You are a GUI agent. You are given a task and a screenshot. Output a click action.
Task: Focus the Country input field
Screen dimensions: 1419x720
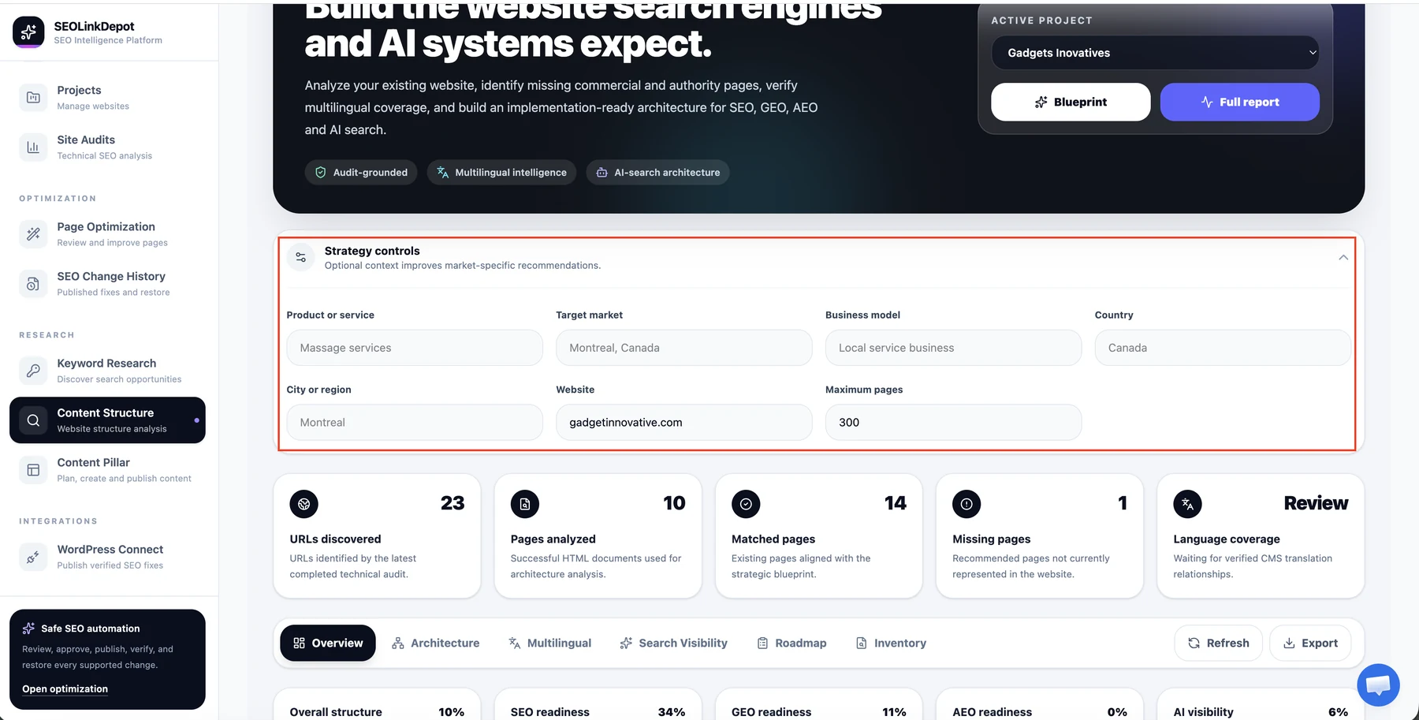[x=1223, y=348]
